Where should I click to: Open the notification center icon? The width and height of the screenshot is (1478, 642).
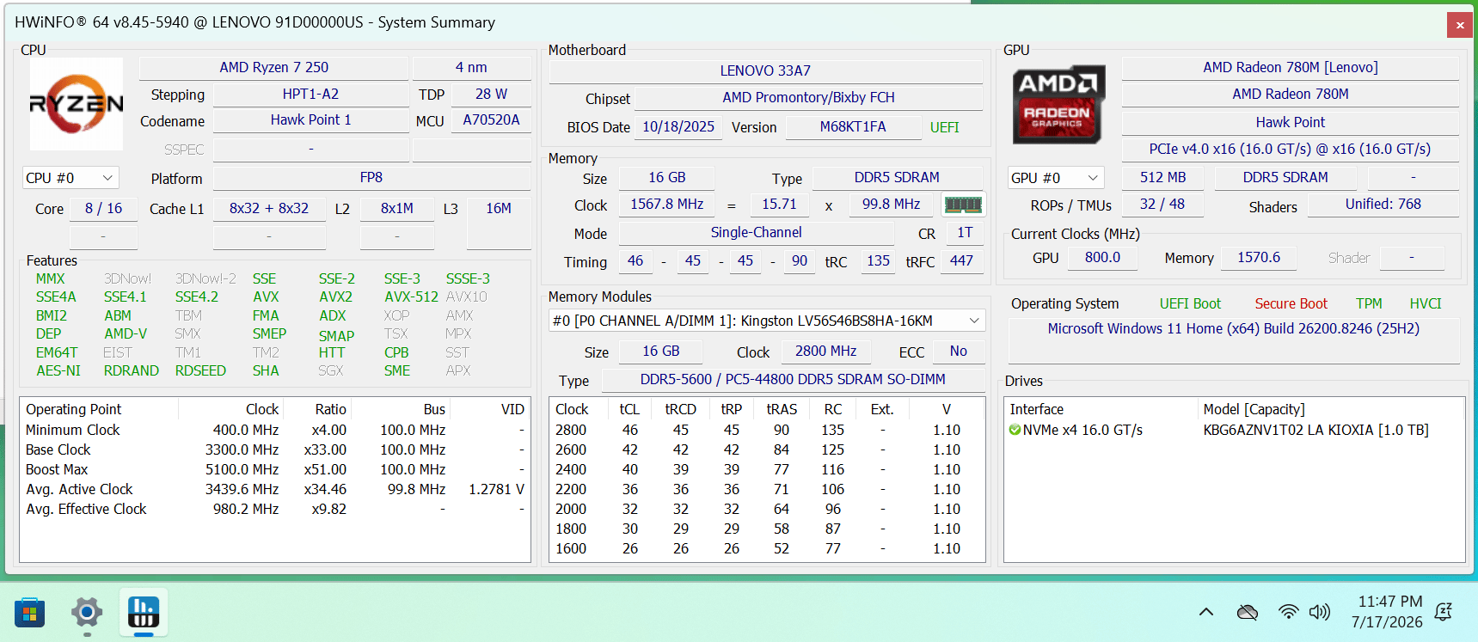(1444, 612)
